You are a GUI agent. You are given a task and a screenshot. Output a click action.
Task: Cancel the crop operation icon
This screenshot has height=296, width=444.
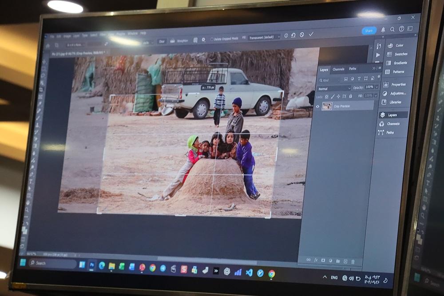click(302, 35)
